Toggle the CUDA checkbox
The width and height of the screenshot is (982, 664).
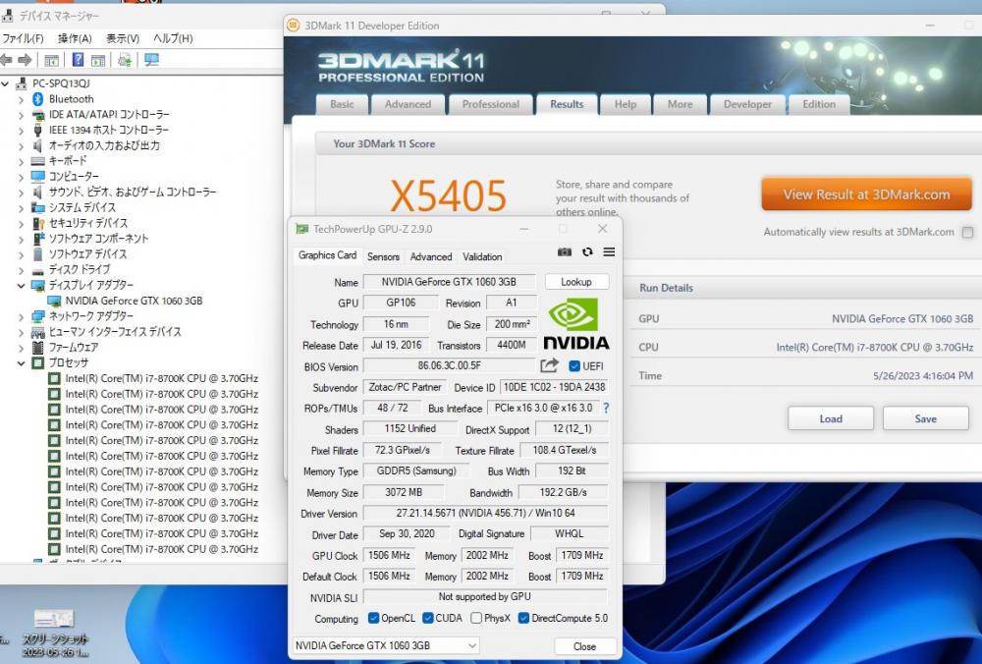(428, 618)
